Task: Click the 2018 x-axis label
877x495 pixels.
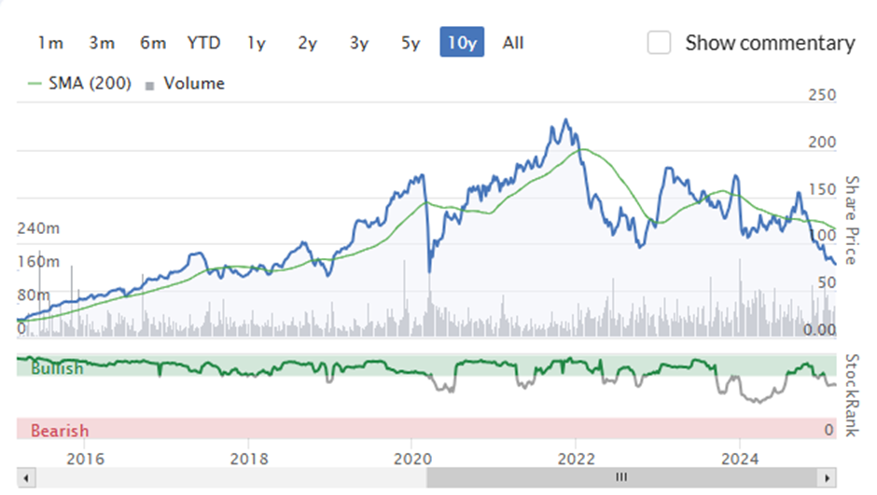Action: coord(249,460)
